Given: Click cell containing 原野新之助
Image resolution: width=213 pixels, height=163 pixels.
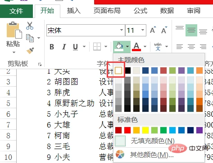Looking at the screenshot, I should [74, 103].
